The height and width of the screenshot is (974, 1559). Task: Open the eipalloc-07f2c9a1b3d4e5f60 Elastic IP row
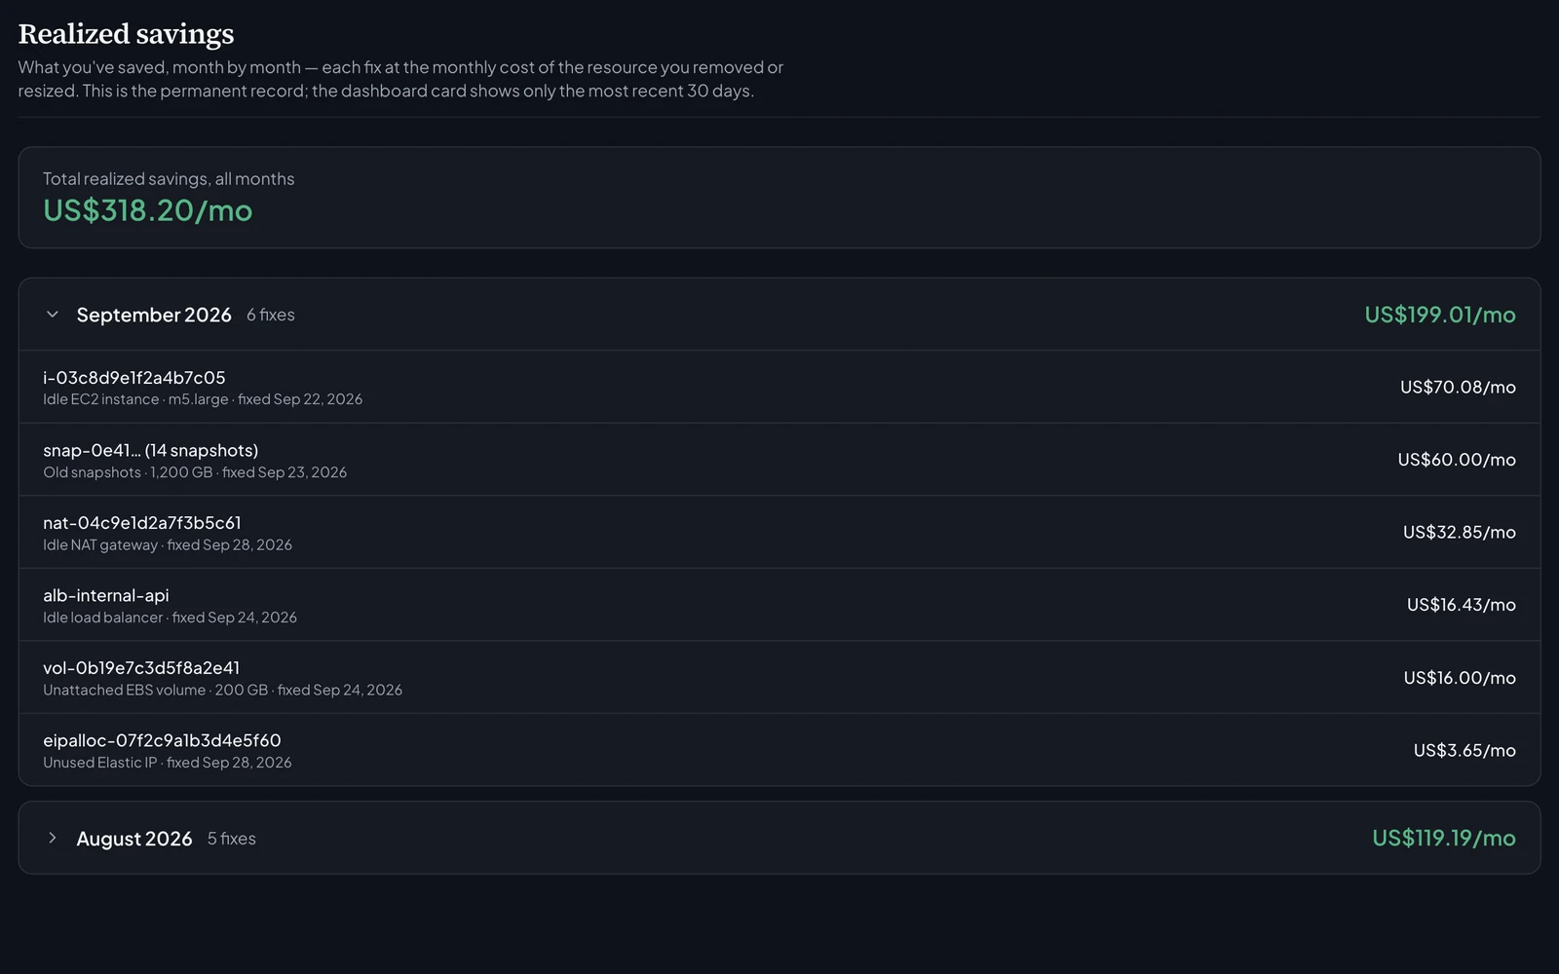coord(779,750)
